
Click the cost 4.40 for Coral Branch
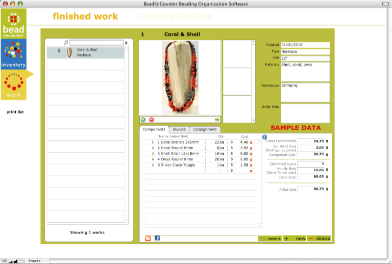click(244, 142)
